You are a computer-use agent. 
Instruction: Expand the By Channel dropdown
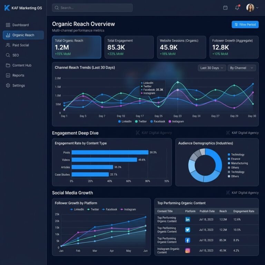[242, 68]
